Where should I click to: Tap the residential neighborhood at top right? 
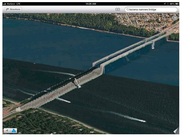(152, 21)
